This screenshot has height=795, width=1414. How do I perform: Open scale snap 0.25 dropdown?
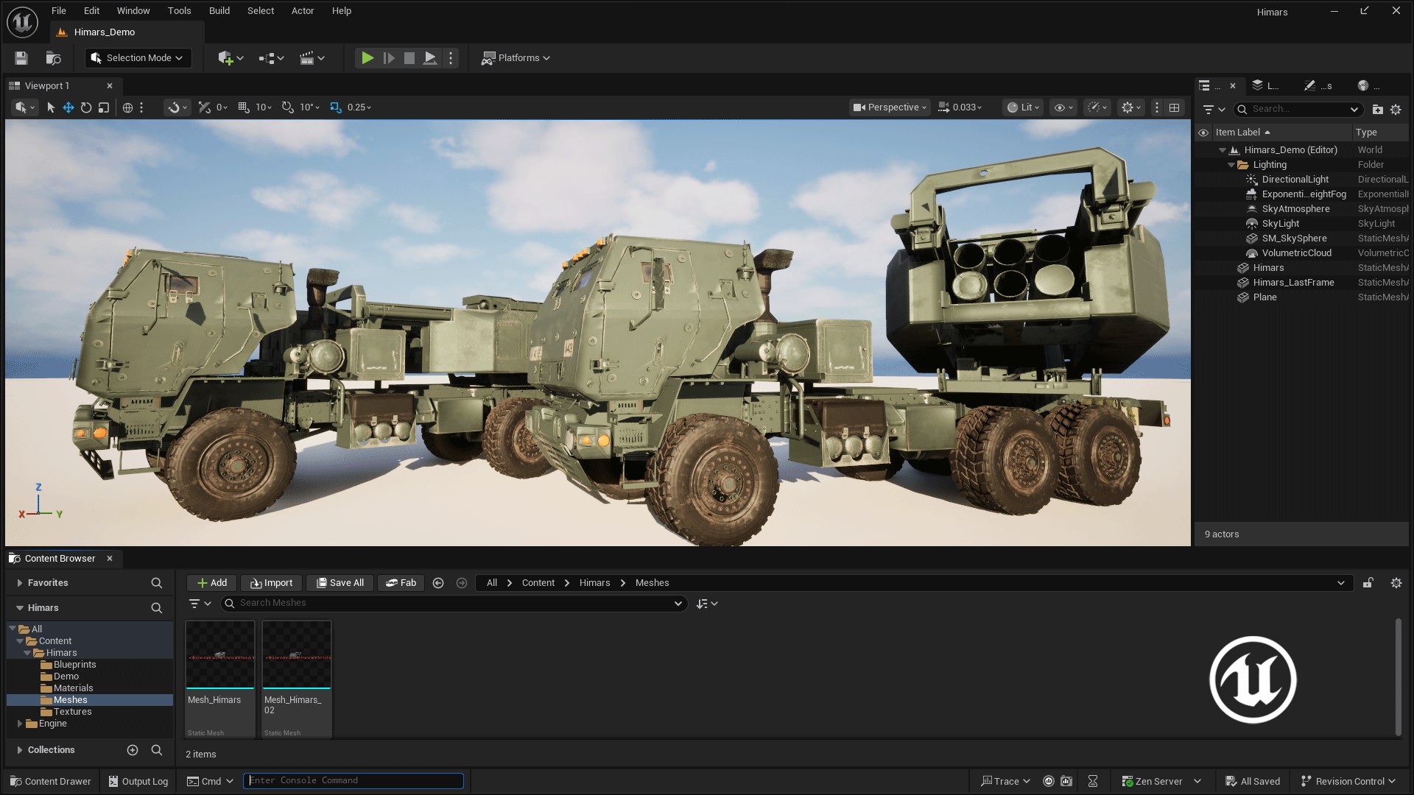pos(359,107)
